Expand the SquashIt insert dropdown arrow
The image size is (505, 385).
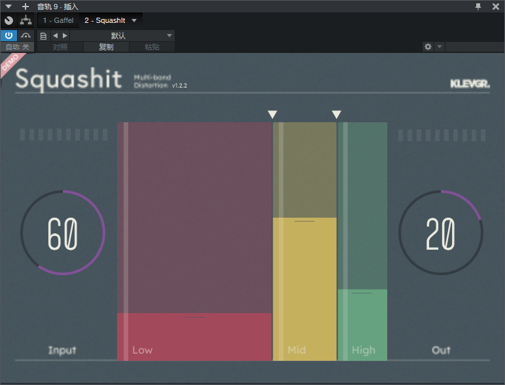[134, 20]
